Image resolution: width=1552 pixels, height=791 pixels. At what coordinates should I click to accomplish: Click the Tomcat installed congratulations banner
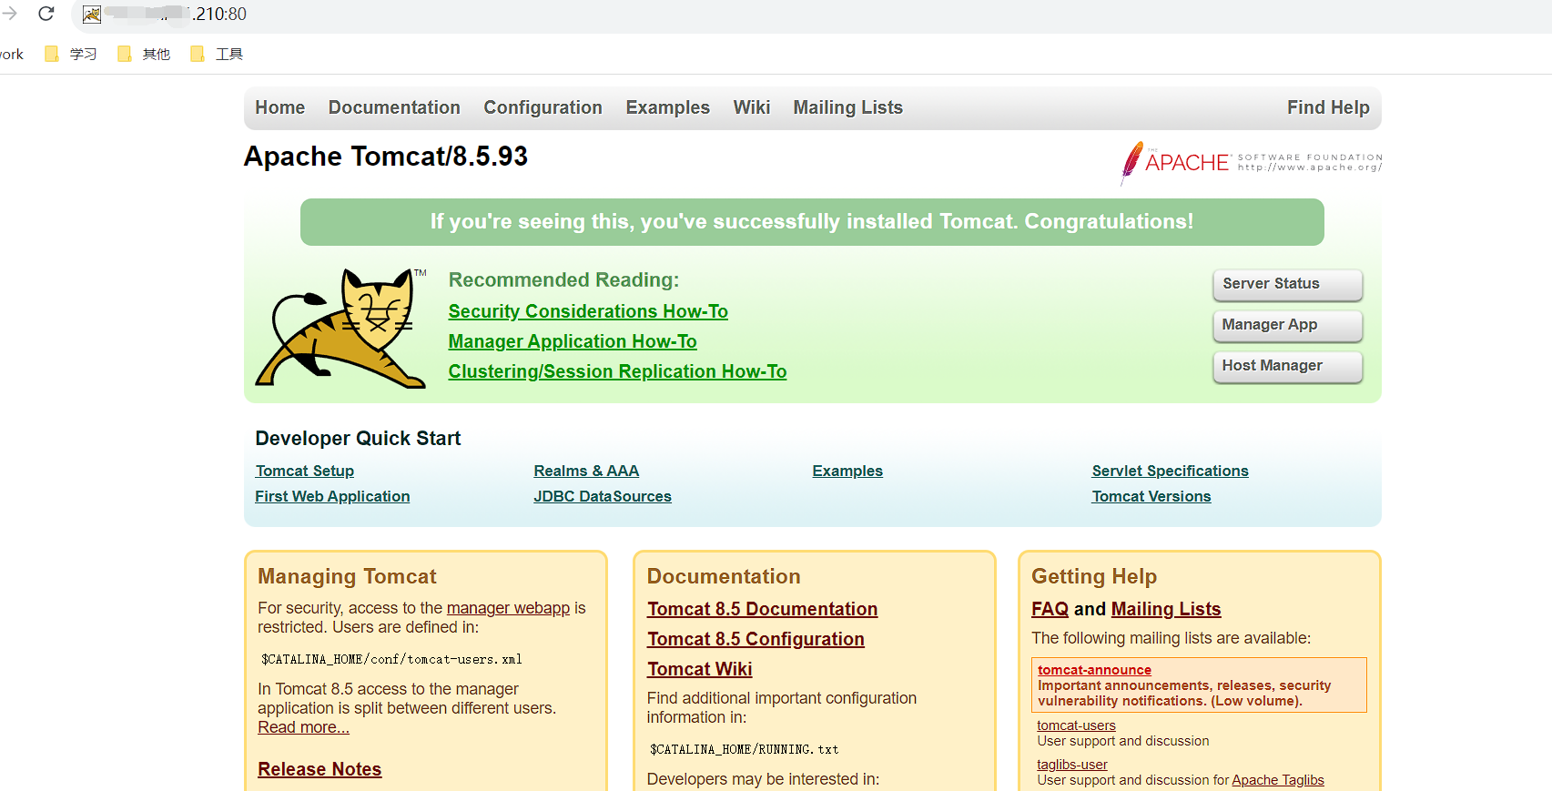812,222
